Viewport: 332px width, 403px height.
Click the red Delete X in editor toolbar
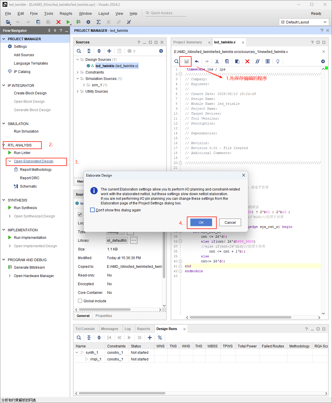click(247, 61)
